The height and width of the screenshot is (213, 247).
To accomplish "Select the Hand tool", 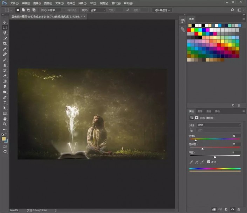I will click(x=5, y=119).
